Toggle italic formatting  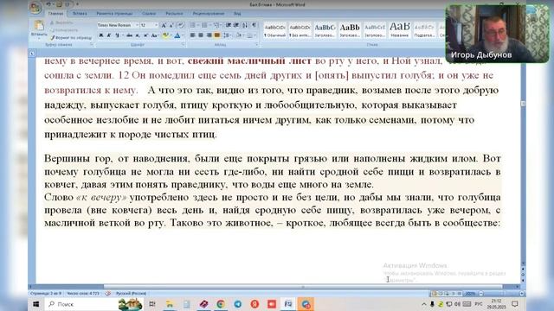point(109,35)
